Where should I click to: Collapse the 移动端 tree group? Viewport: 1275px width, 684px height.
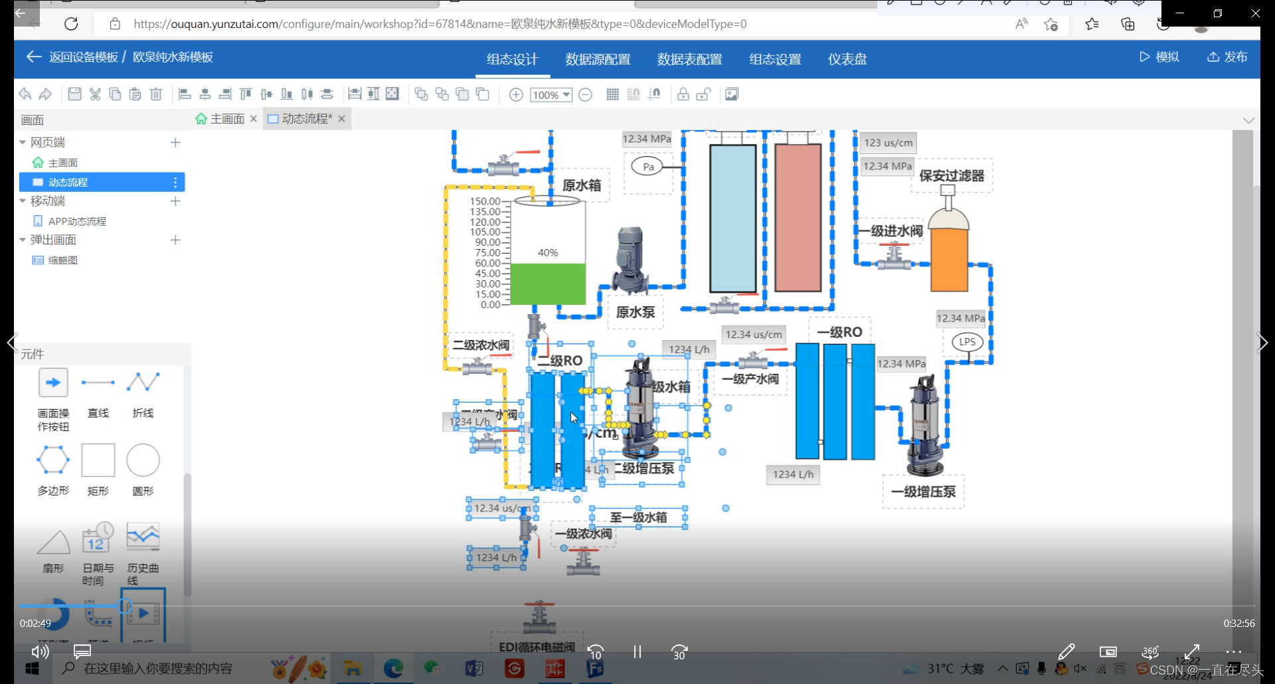click(23, 201)
